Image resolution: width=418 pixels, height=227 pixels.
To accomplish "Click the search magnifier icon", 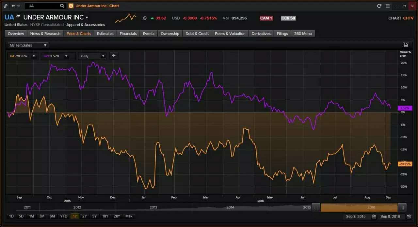I will (62, 6).
